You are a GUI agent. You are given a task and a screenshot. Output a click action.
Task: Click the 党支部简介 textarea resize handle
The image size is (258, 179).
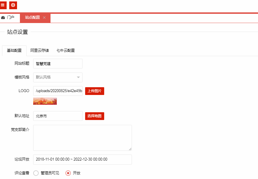tap(130, 149)
